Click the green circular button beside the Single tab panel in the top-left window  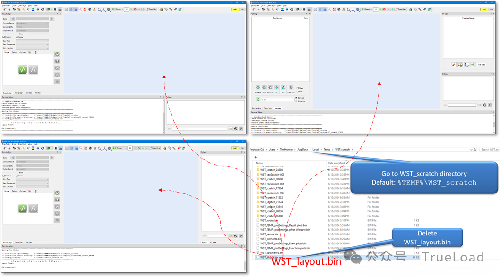pos(57,54)
